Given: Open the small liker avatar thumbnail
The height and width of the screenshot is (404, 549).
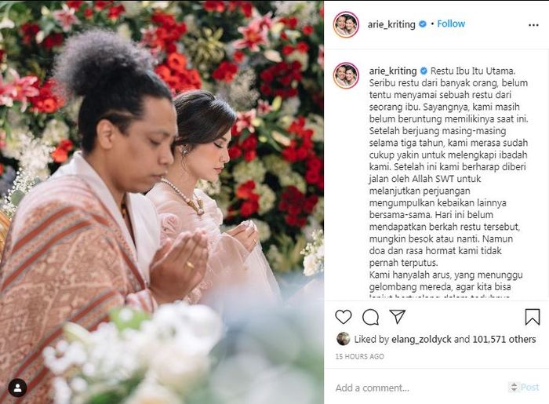Looking at the screenshot, I should coord(343,339).
